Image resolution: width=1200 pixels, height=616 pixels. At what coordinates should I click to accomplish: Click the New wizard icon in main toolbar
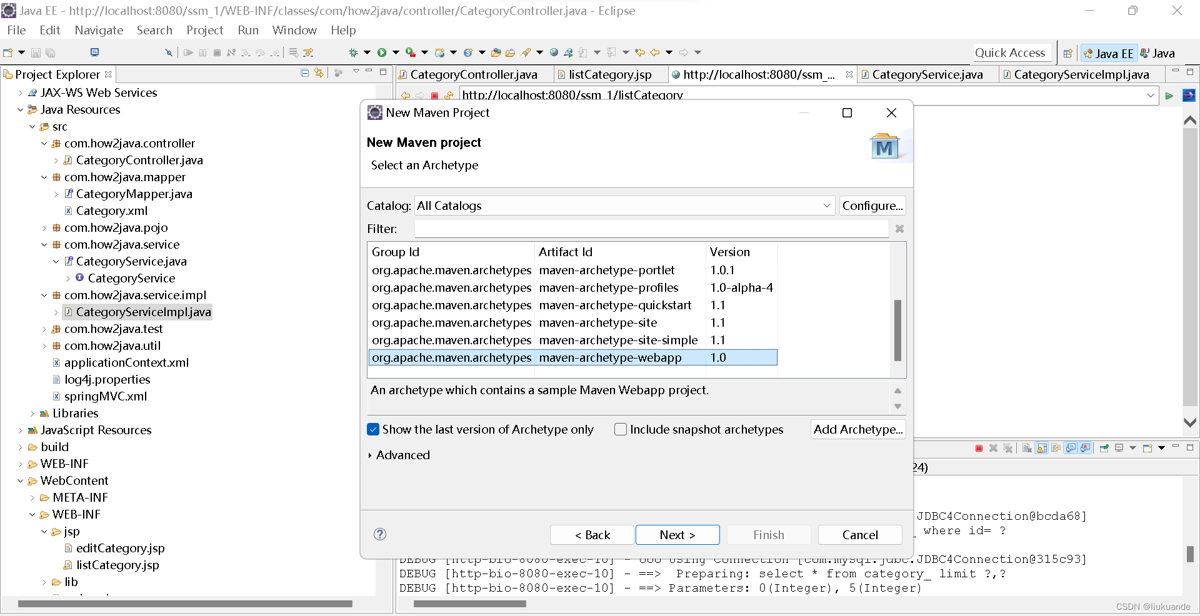(x=7, y=52)
